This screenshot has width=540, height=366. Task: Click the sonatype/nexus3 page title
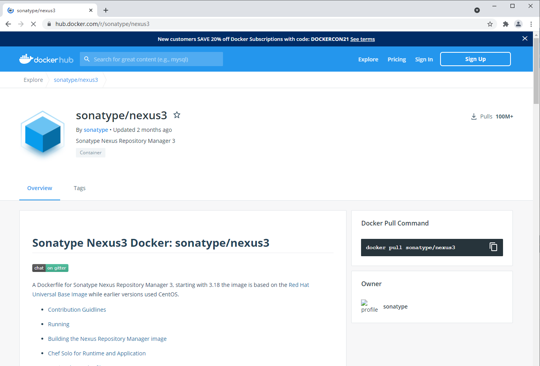pos(122,115)
